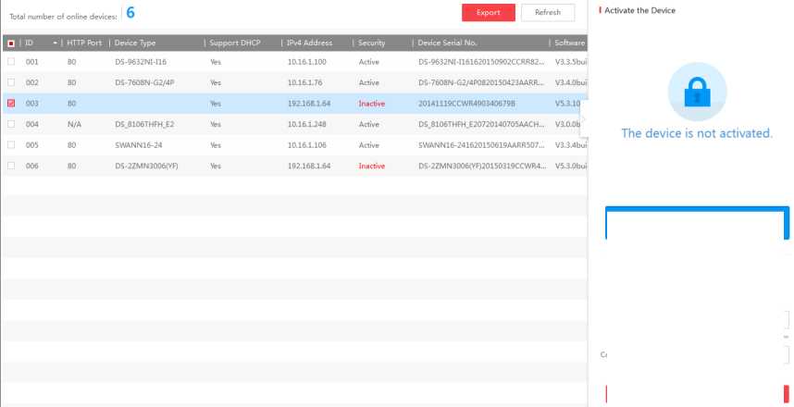Click the HTTP Port column header
Viewport: 794px width, 407px height.
[x=85, y=43]
